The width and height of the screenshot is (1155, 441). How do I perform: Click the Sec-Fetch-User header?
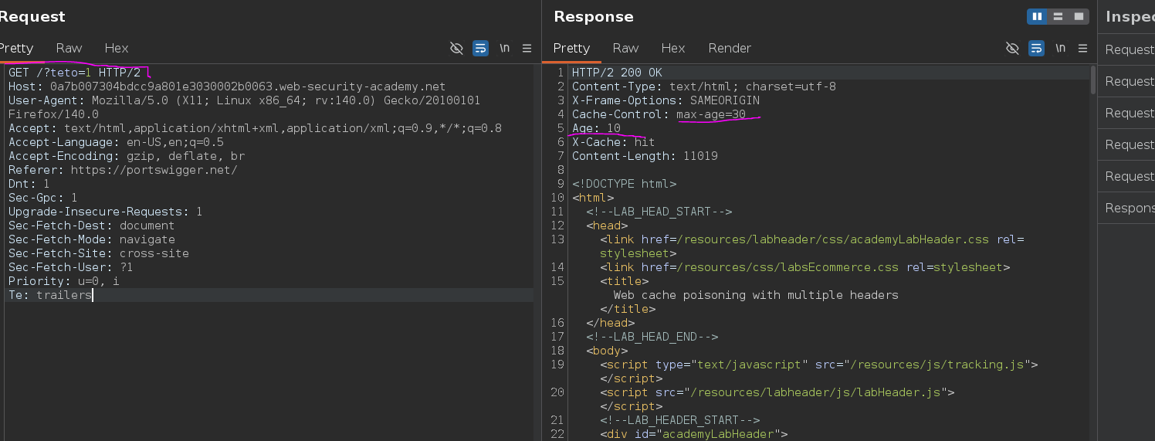pyautogui.click(x=70, y=267)
